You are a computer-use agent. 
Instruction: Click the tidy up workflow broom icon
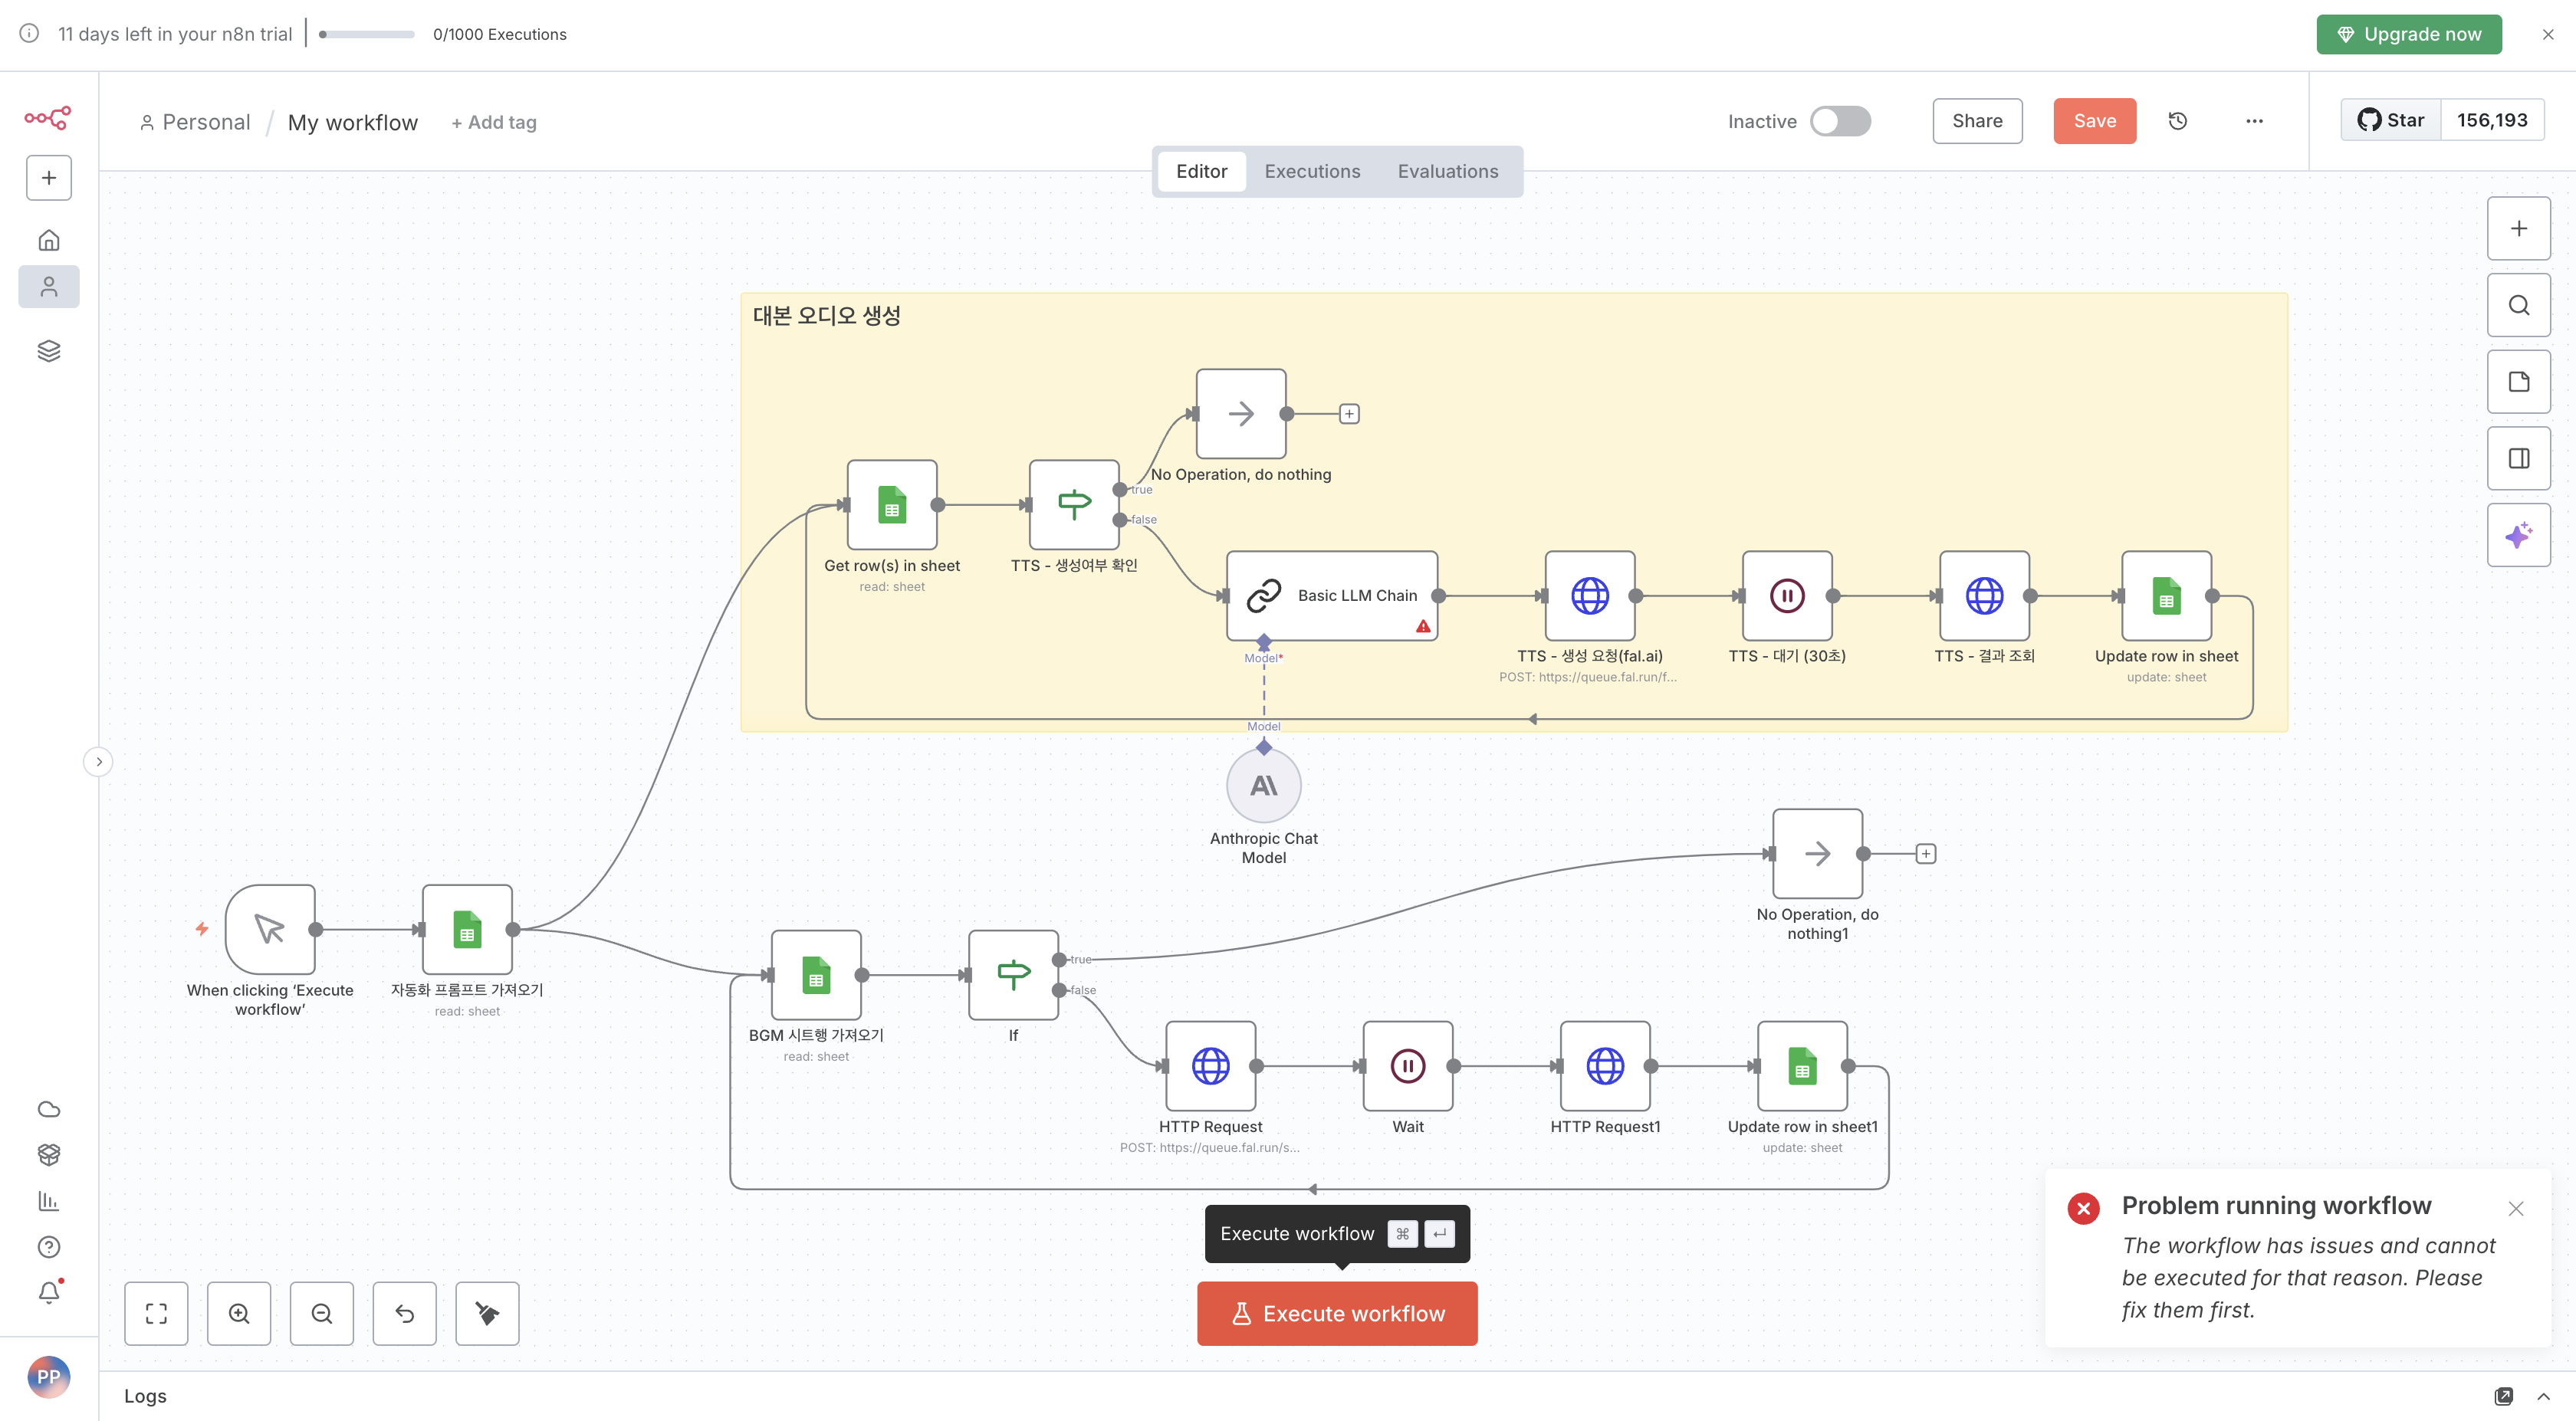(x=487, y=1313)
